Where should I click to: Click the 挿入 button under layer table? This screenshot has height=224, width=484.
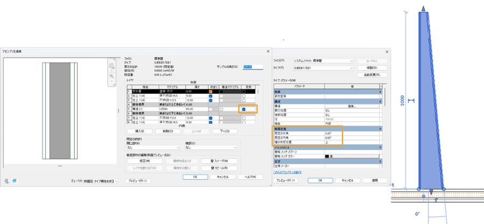138,131
